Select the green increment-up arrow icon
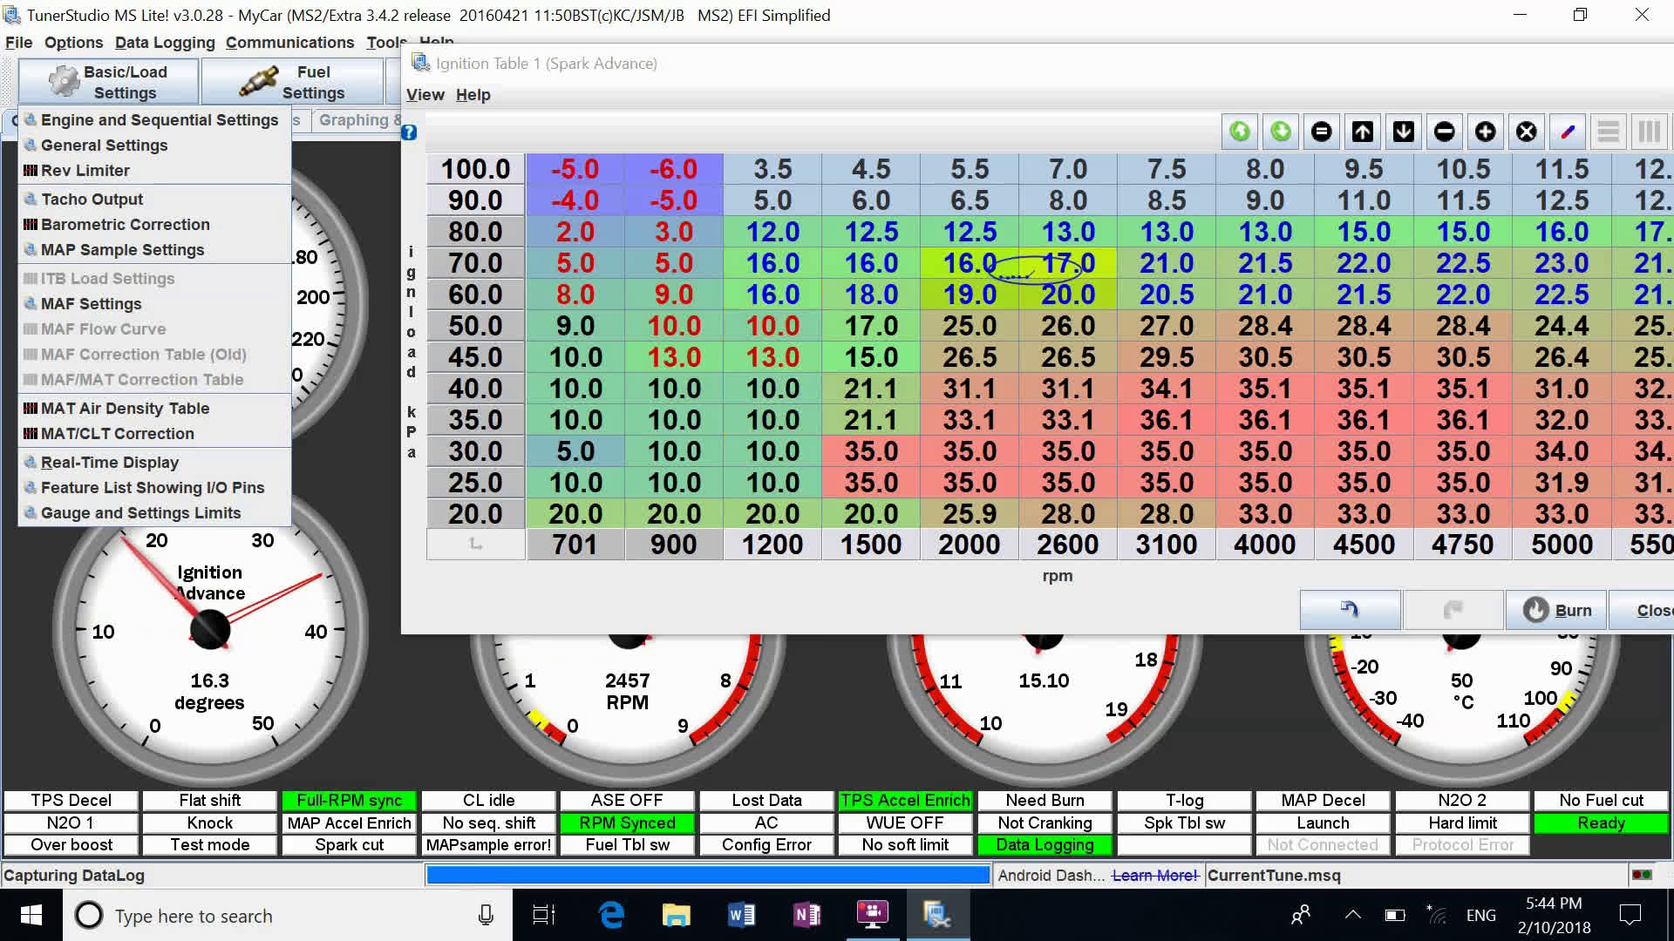 [1239, 132]
